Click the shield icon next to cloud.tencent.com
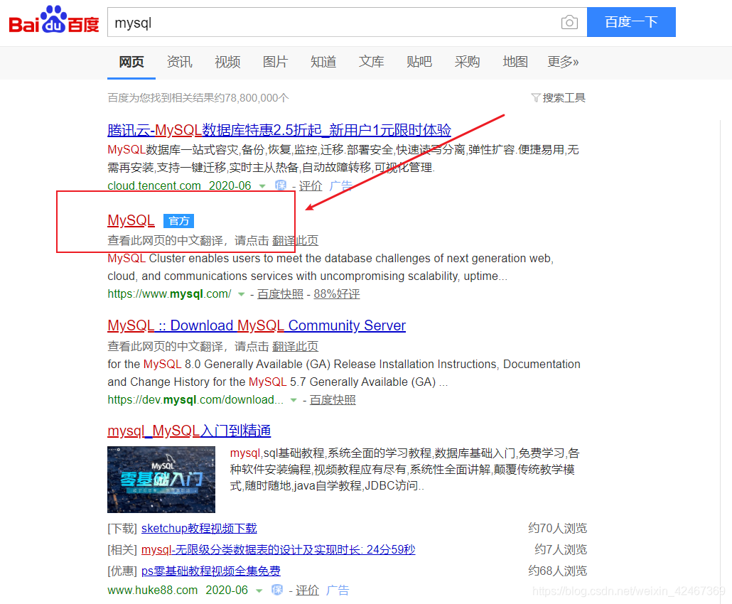 click(x=281, y=185)
